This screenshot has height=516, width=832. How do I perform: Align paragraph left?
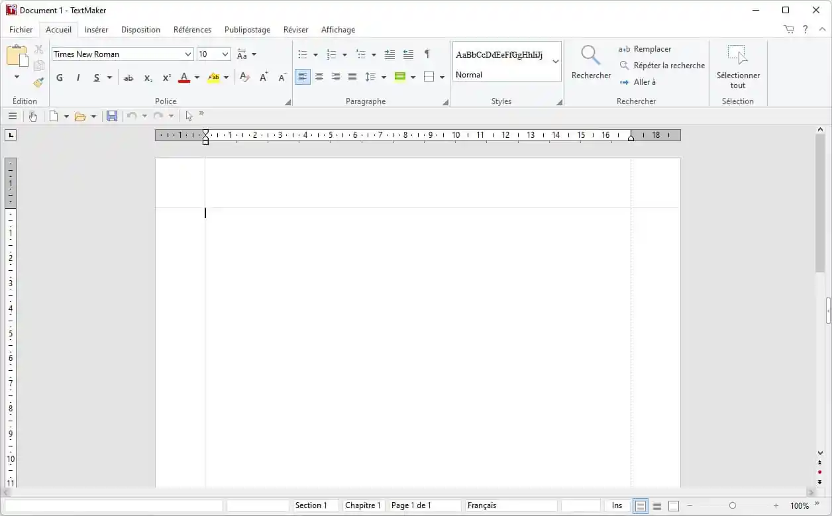pos(303,77)
